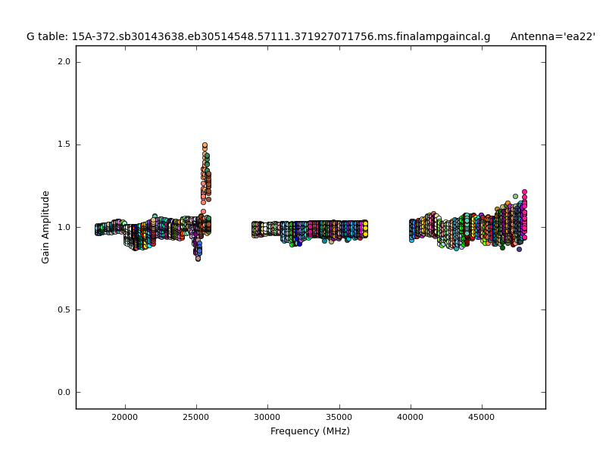Click the 1.0 tick label on y-axis
The height and width of the screenshot is (454, 606).
pos(64,227)
